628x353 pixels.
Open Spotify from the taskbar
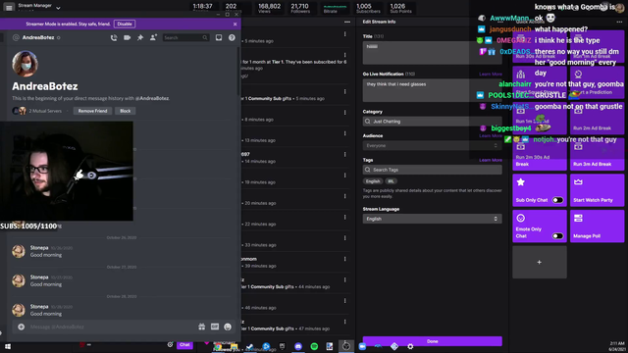click(314, 346)
